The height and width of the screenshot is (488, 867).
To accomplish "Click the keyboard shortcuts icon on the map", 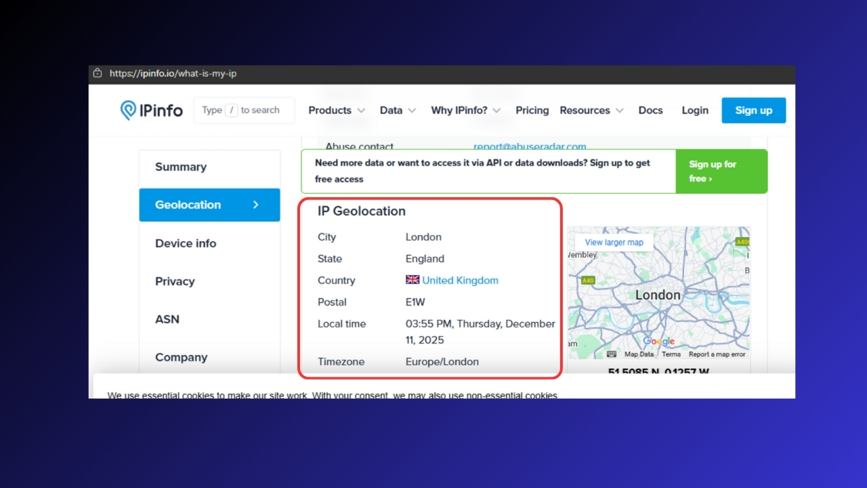I will 612,354.
